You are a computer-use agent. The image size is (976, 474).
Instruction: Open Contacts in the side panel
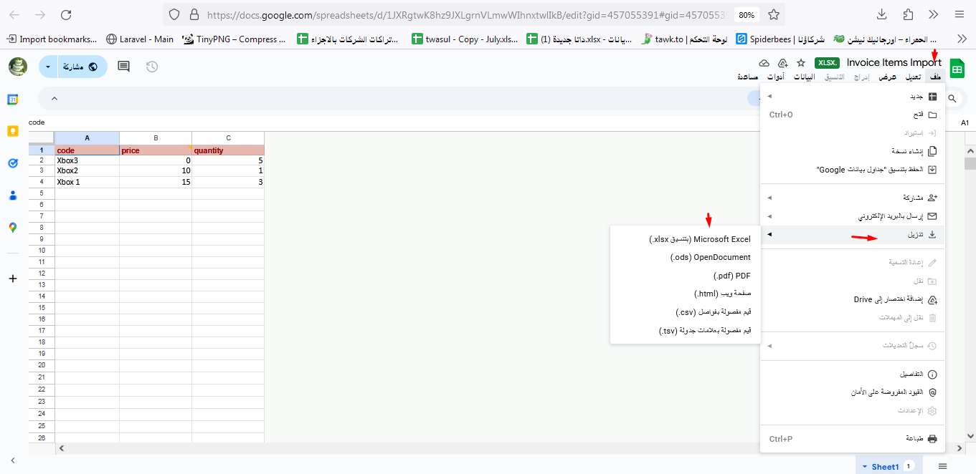[12, 195]
